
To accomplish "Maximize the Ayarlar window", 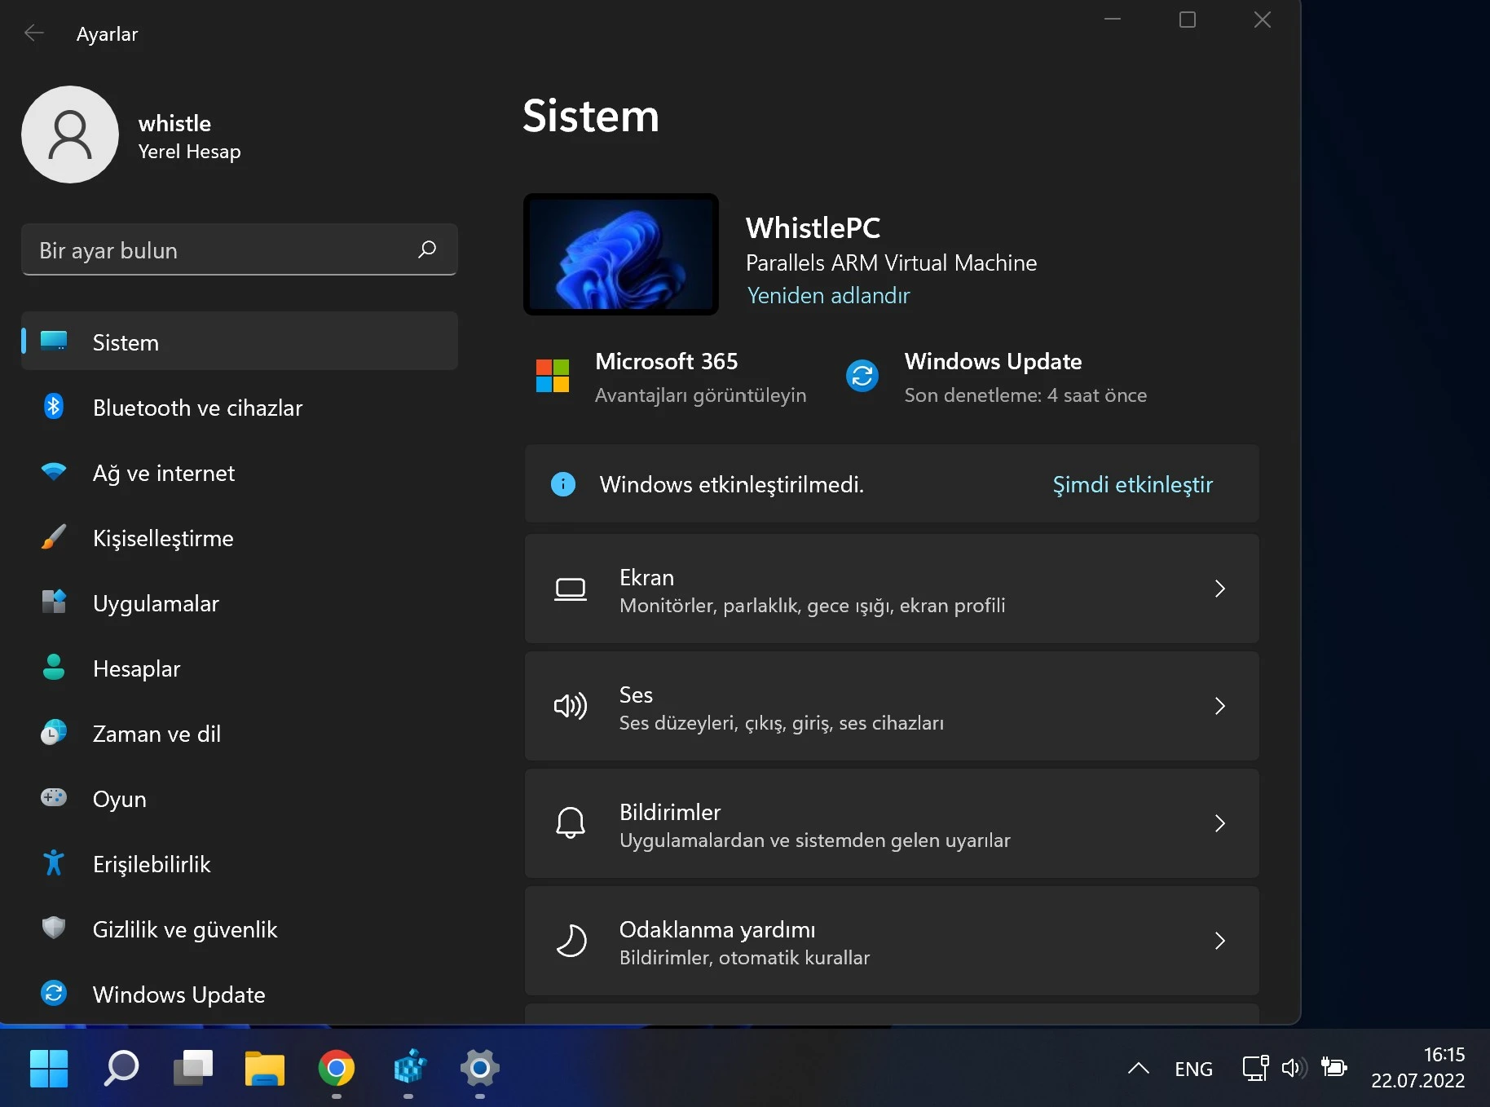I will pos(1188,20).
